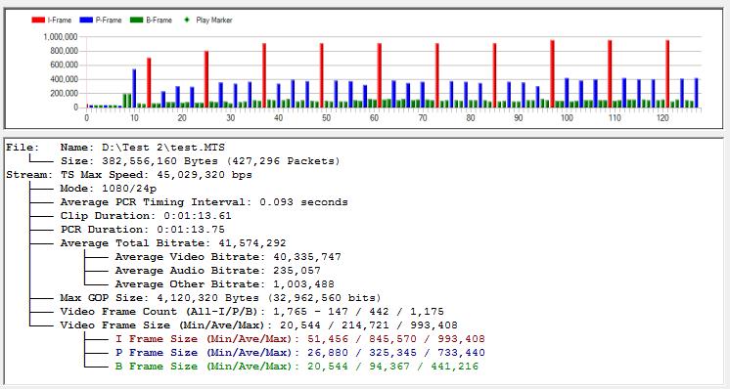Select the tall blue P-Frame bar at frame 10
Image resolution: width=730 pixels, height=389 pixels.
tap(134, 88)
